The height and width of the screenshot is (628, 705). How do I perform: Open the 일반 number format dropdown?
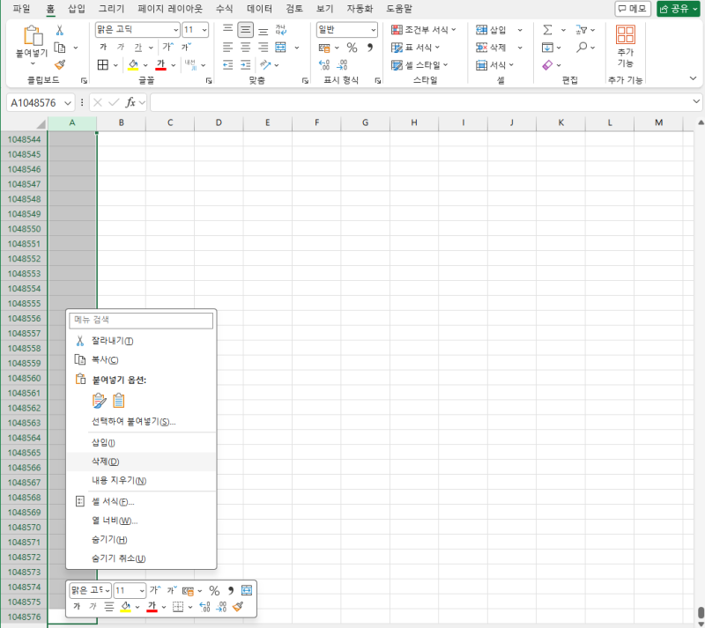coord(373,30)
